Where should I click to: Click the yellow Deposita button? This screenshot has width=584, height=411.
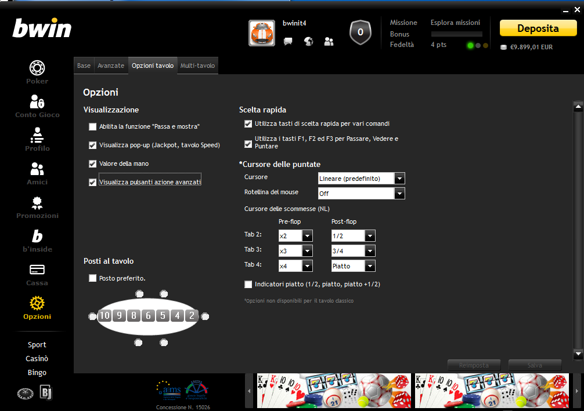(538, 28)
